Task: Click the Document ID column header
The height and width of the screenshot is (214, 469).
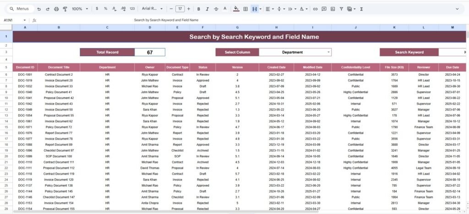Action: (25, 68)
